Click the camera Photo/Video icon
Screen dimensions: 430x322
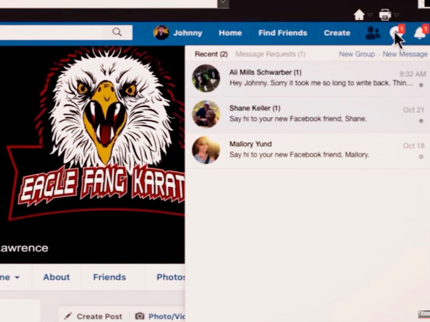(x=140, y=316)
